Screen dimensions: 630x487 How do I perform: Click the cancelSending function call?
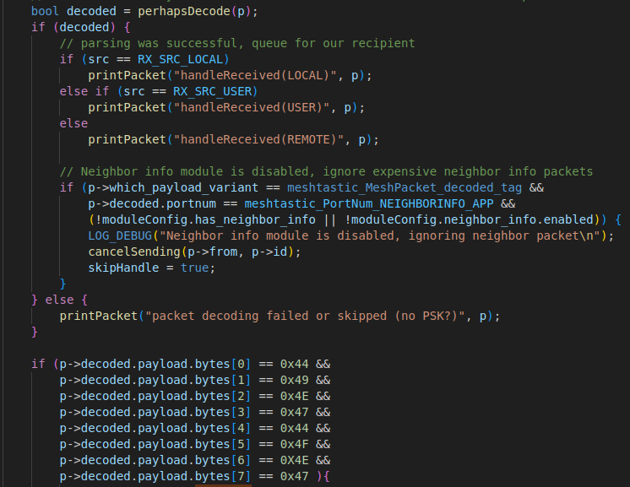pos(134,252)
